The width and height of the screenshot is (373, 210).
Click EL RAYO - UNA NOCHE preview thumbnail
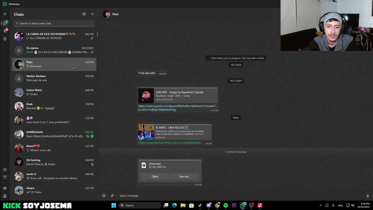[146, 132]
